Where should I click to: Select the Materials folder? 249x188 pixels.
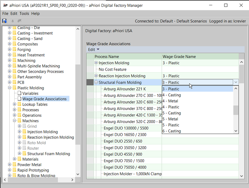click(x=30, y=159)
